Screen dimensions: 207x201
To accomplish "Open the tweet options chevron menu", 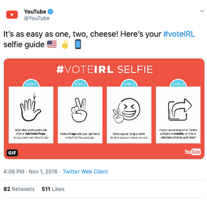I will [x=202, y=11].
